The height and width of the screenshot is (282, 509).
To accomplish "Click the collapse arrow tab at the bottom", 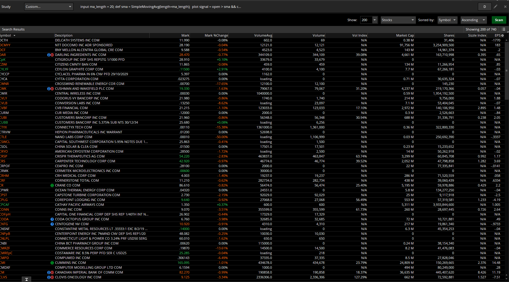I will pos(26,280).
